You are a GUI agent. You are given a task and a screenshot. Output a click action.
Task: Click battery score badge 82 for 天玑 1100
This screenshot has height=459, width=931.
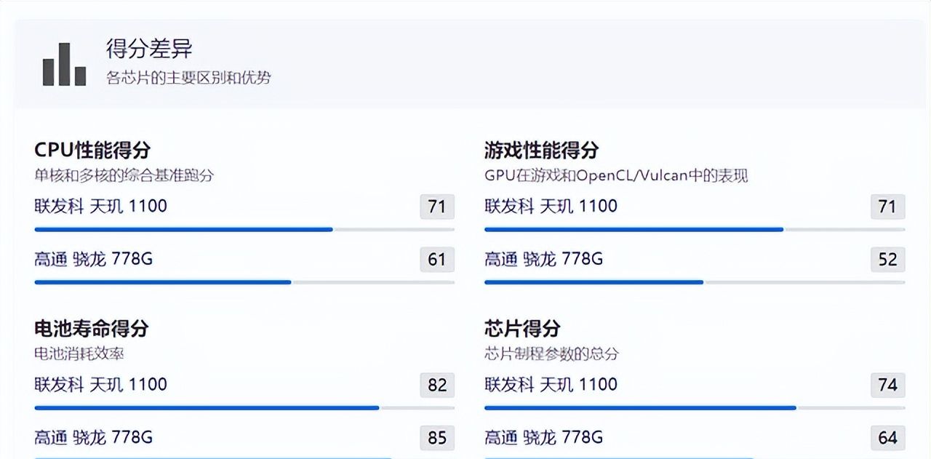tap(437, 385)
